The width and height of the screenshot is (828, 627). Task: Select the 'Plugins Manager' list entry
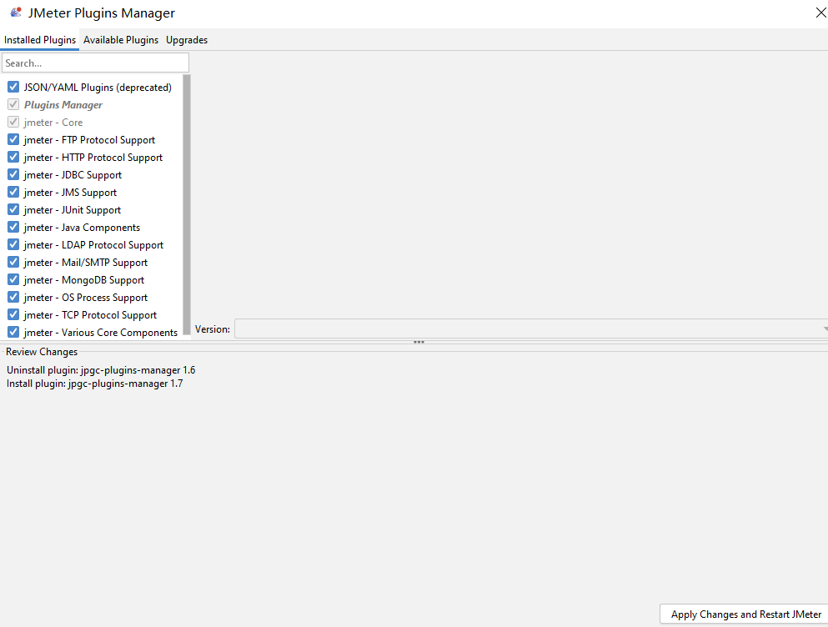pos(63,104)
